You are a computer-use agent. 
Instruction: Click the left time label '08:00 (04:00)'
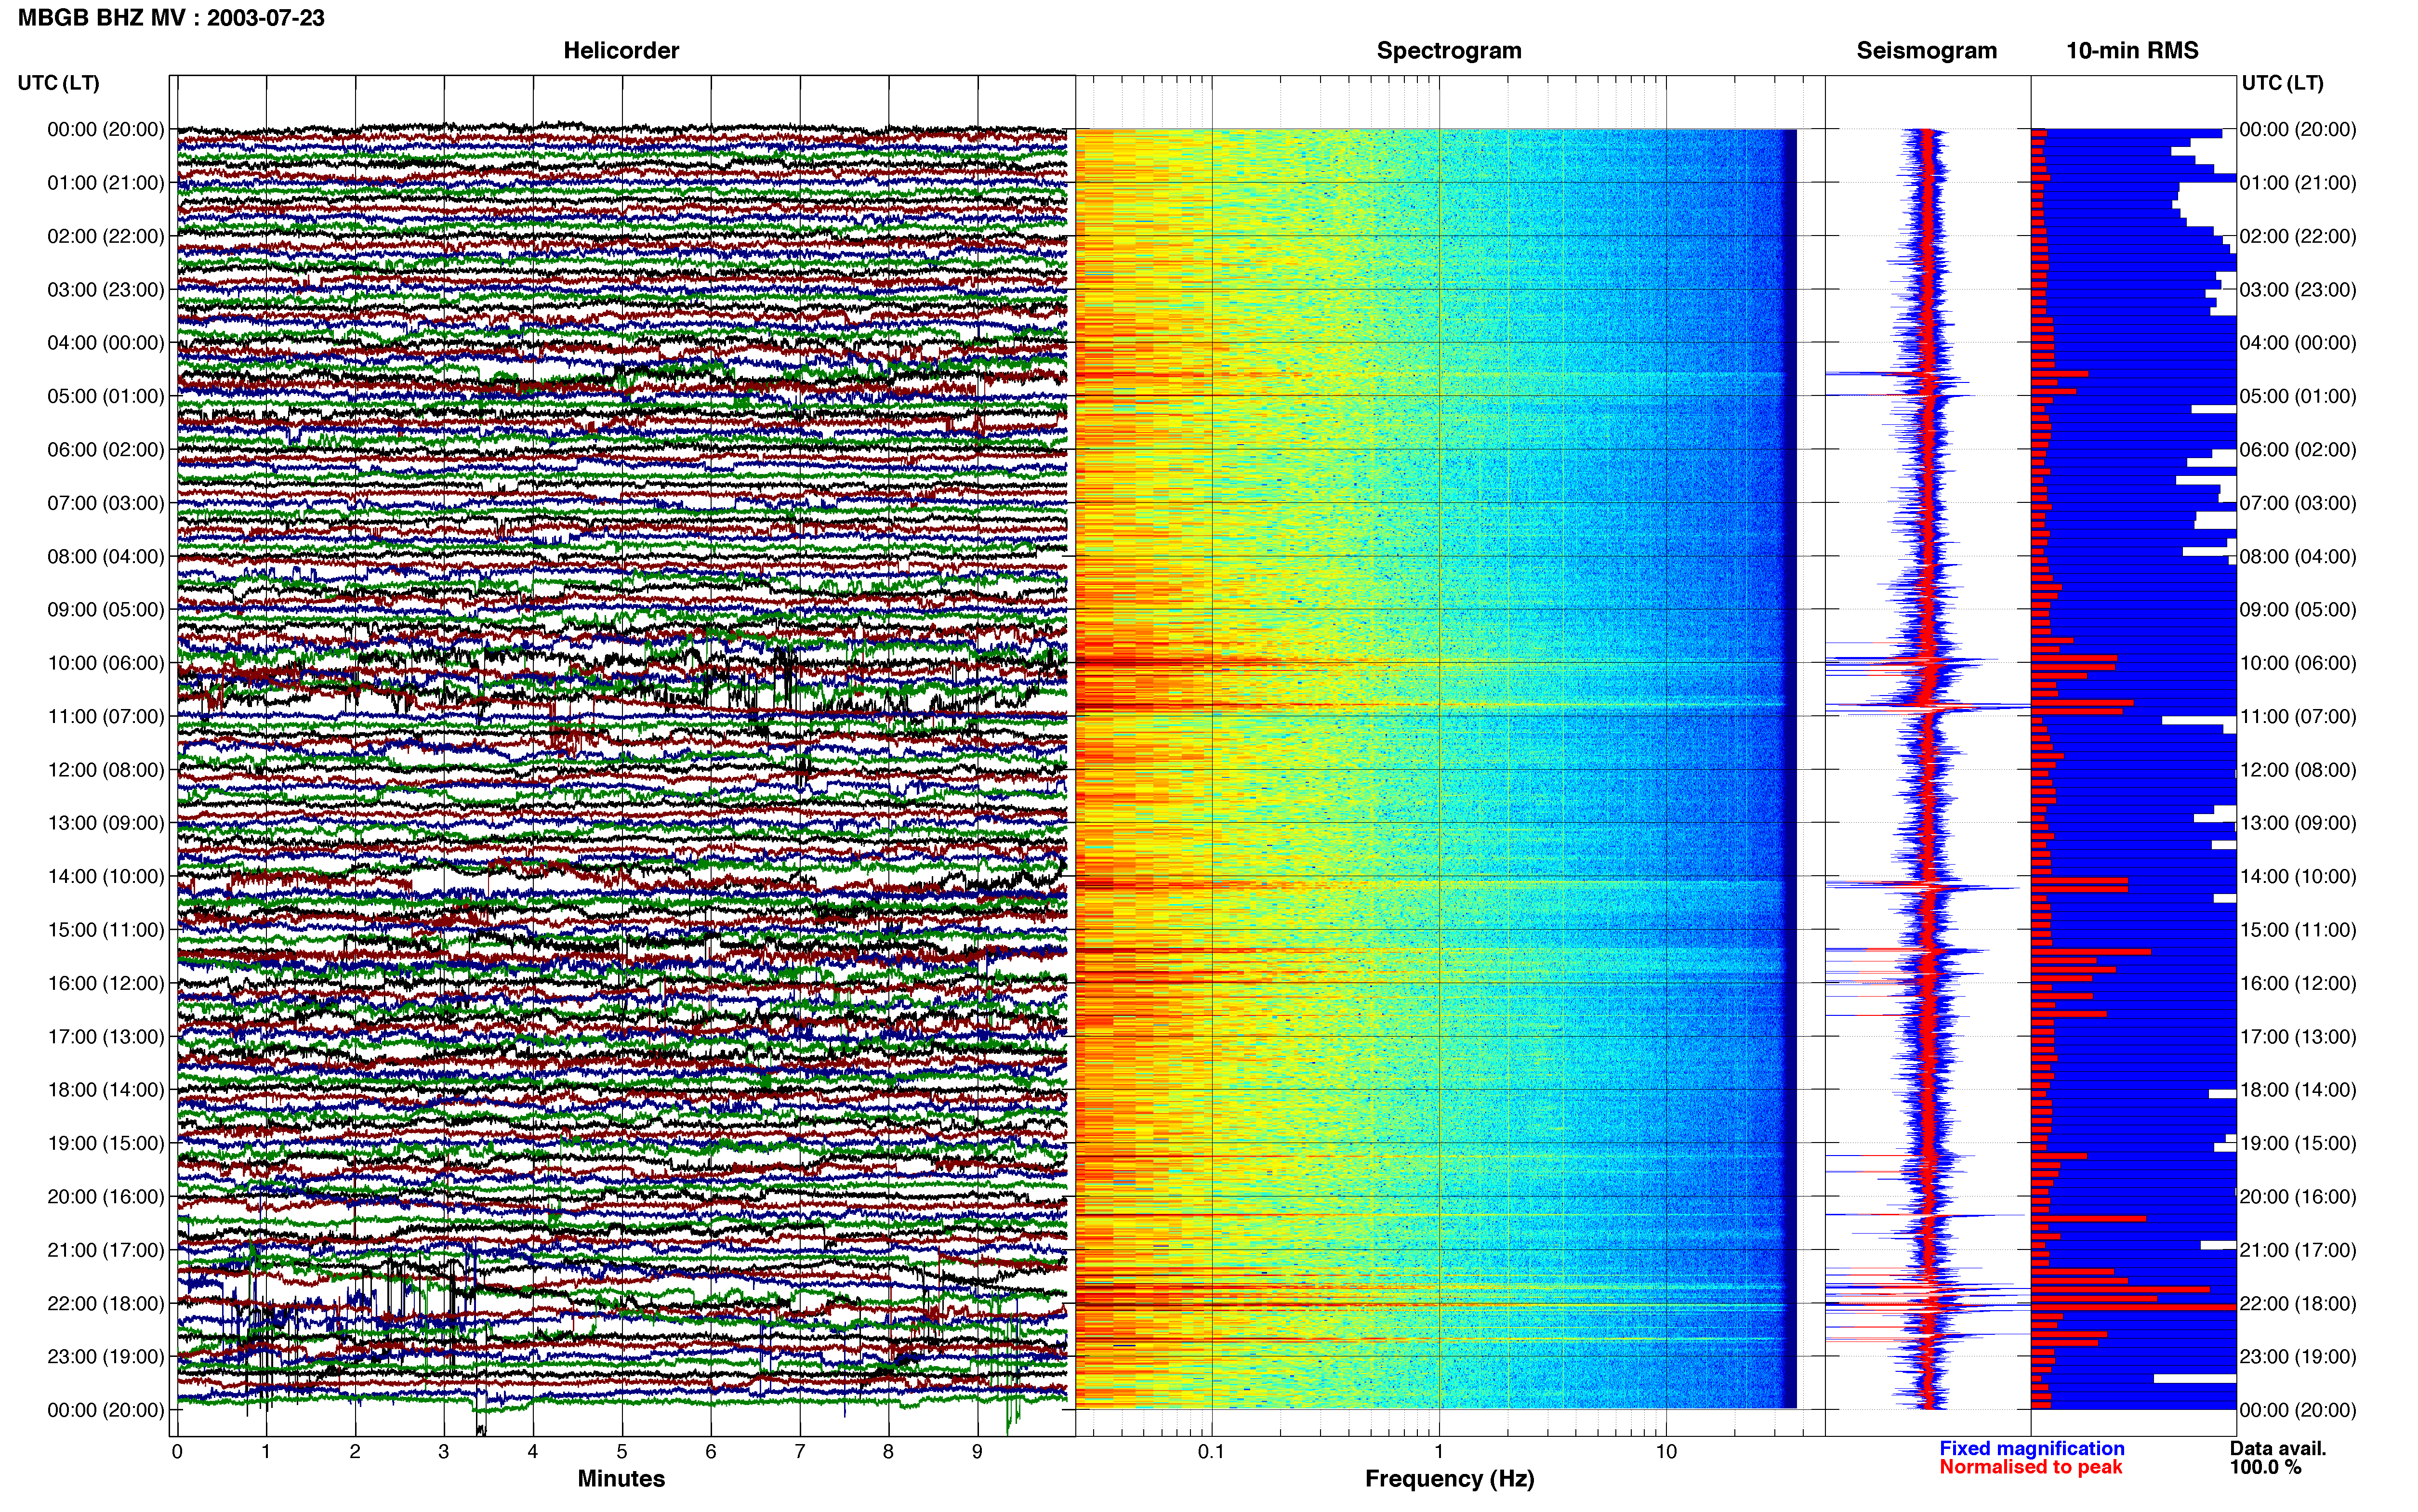point(106,556)
